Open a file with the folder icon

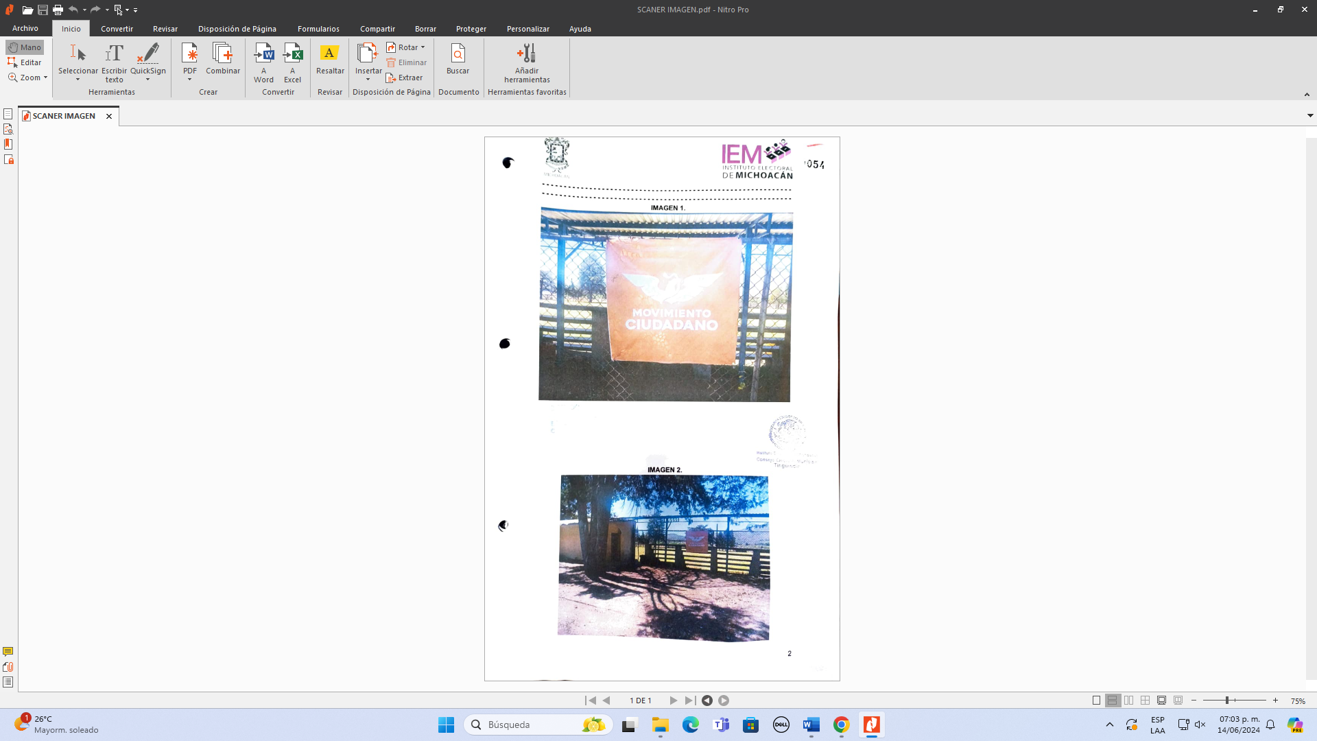[27, 10]
